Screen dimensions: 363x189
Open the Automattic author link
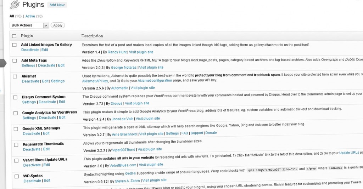[x=119, y=88]
